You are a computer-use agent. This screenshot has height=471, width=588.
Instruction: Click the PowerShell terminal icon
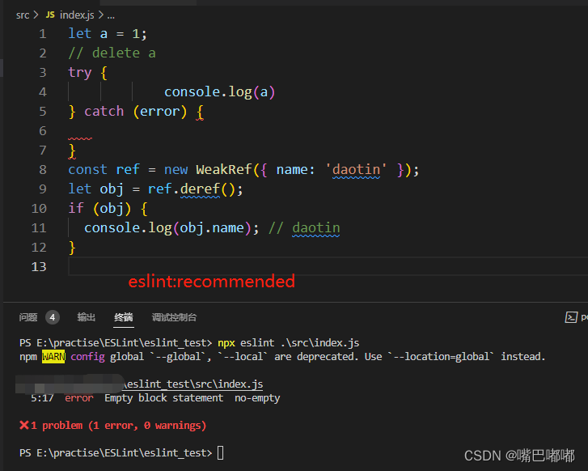coord(571,317)
